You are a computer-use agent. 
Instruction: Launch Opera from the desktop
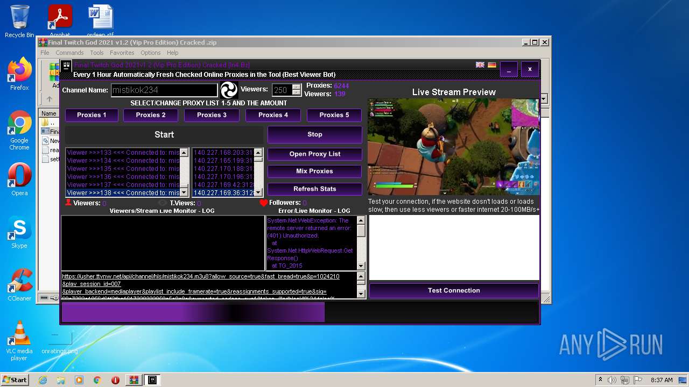point(19,180)
